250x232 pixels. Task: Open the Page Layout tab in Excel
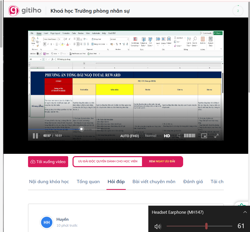click(x=55, y=33)
